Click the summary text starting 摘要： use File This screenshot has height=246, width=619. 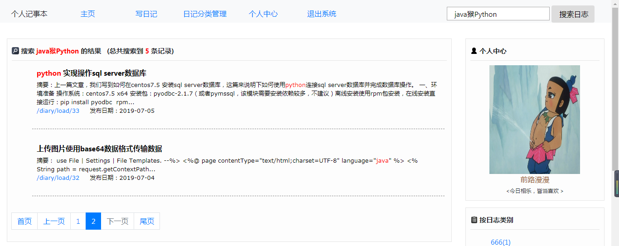pyautogui.click(x=227, y=165)
